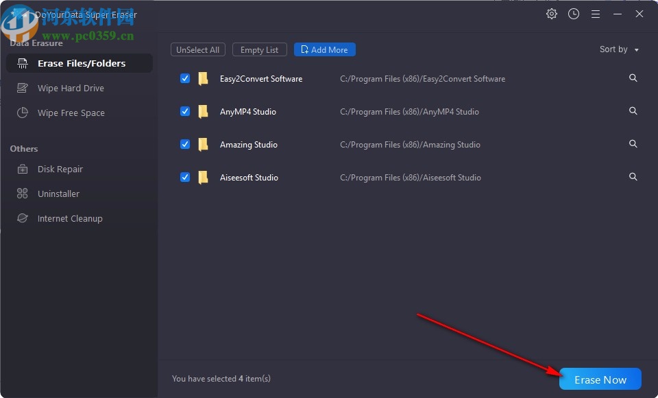Click the Amazing Studio folder icon
Image resolution: width=658 pixels, height=398 pixels.
(203, 144)
